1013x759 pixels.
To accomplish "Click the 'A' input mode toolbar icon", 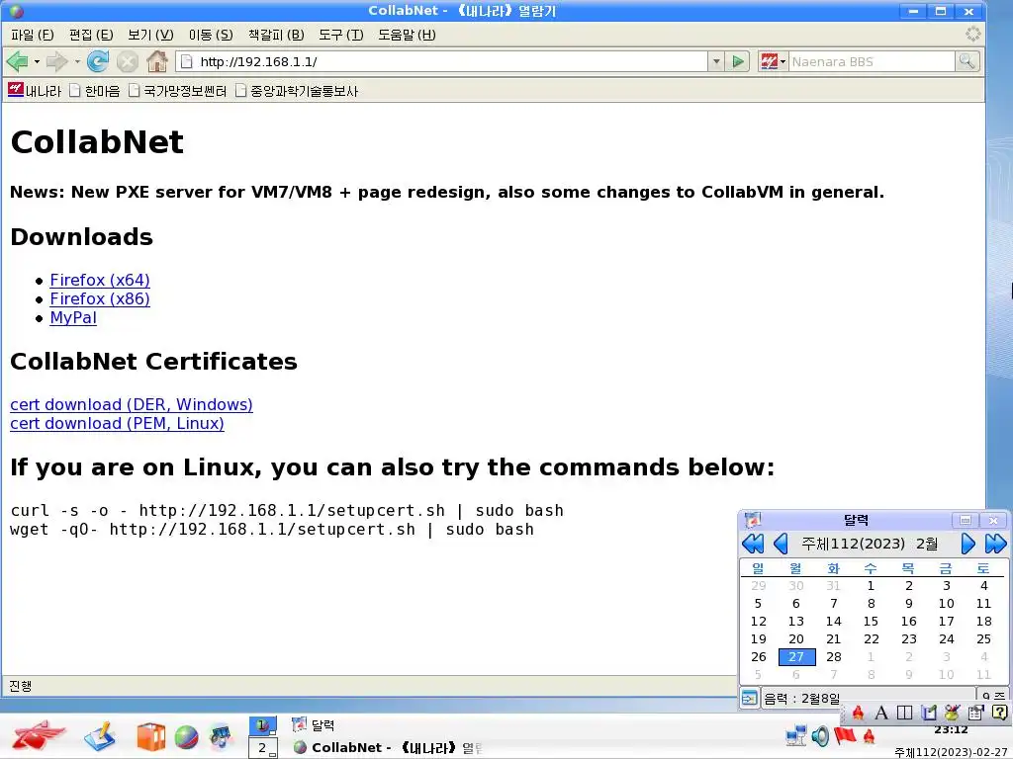I will pyautogui.click(x=881, y=713).
